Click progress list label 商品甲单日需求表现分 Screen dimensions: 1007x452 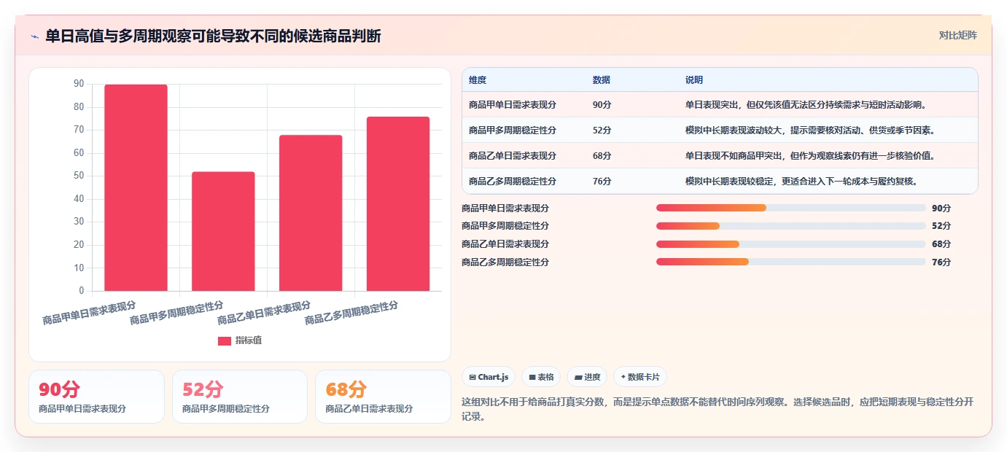(x=505, y=208)
